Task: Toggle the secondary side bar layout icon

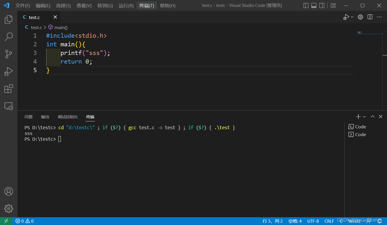Action: pos(322,5)
